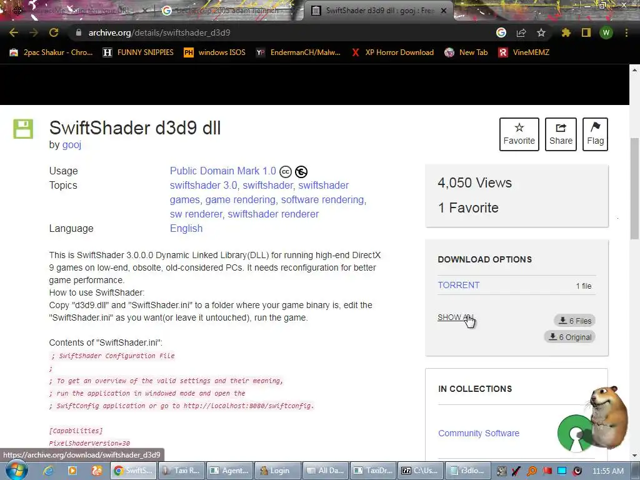This screenshot has height=480, width=640.
Task: Switch to the TaxiDr... taskbar window
Action: (374, 471)
